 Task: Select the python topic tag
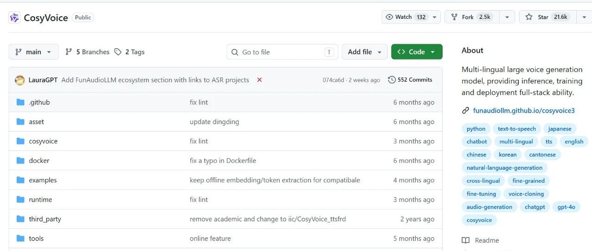(476, 129)
